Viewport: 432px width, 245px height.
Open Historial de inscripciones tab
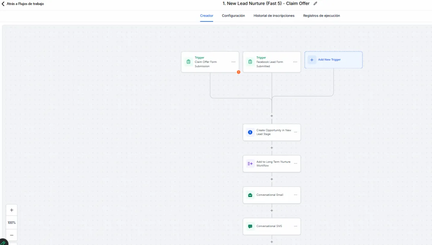coord(274,16)
